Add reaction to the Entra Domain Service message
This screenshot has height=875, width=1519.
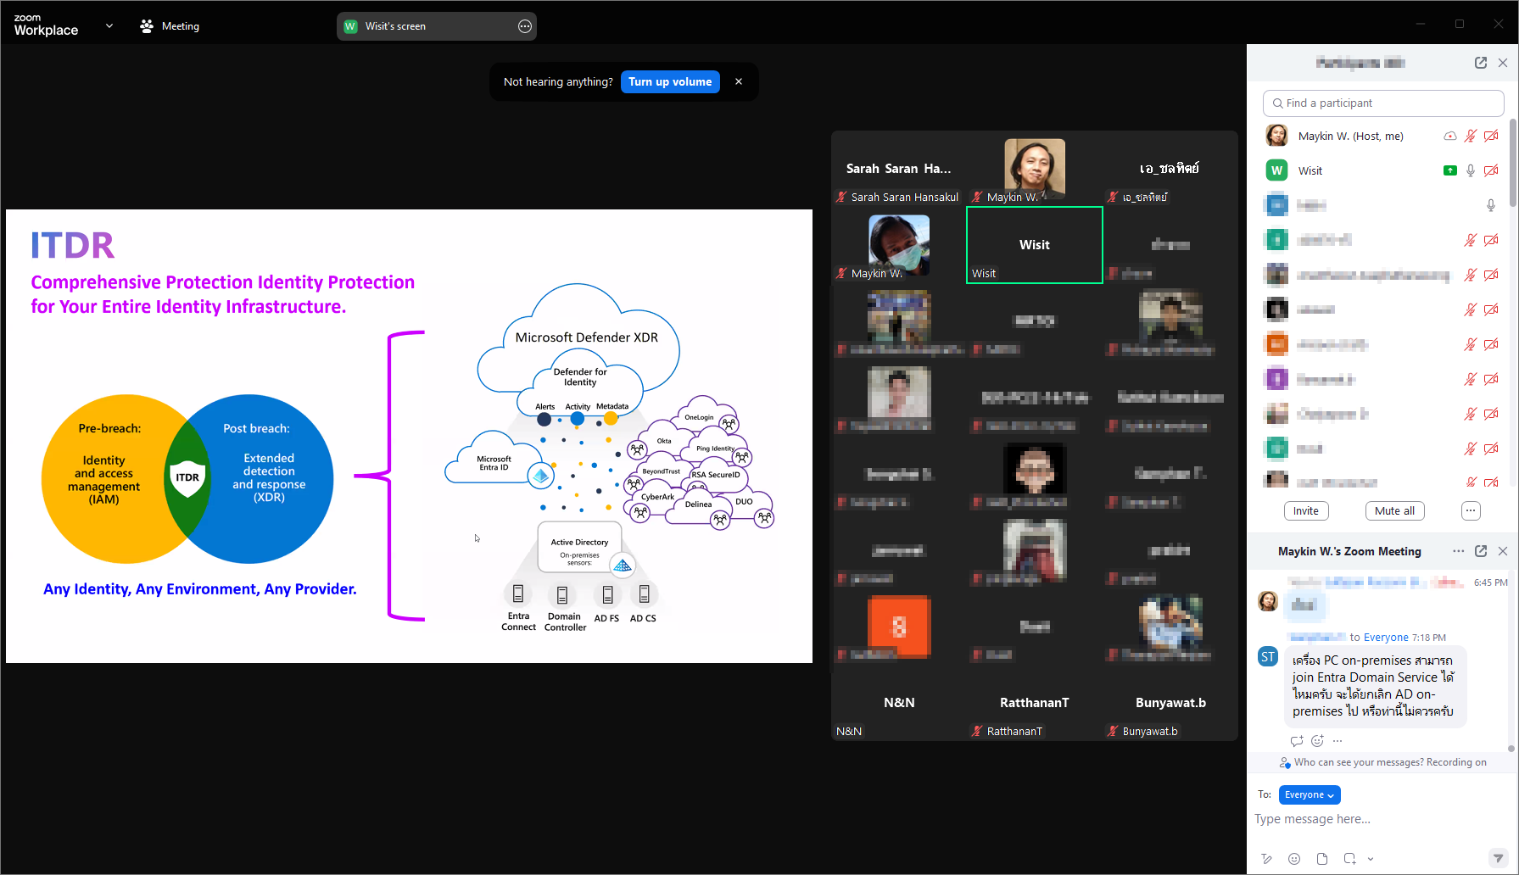click(x=1317, y=741)
